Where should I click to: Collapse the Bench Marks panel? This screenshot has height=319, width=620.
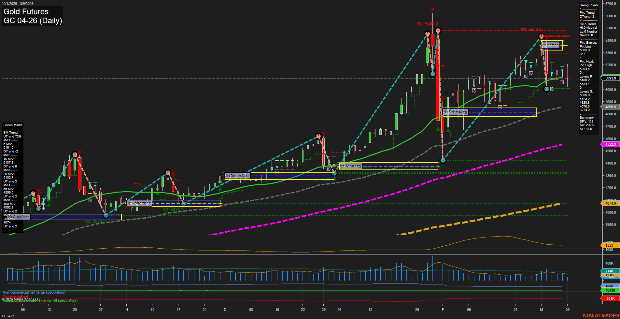pyautogui.click(x=12, y=125)
